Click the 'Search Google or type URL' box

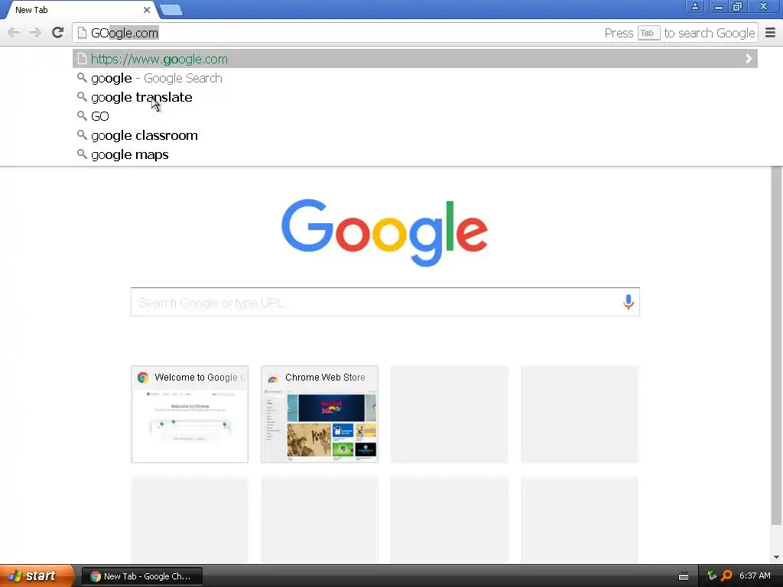point(385,302)
